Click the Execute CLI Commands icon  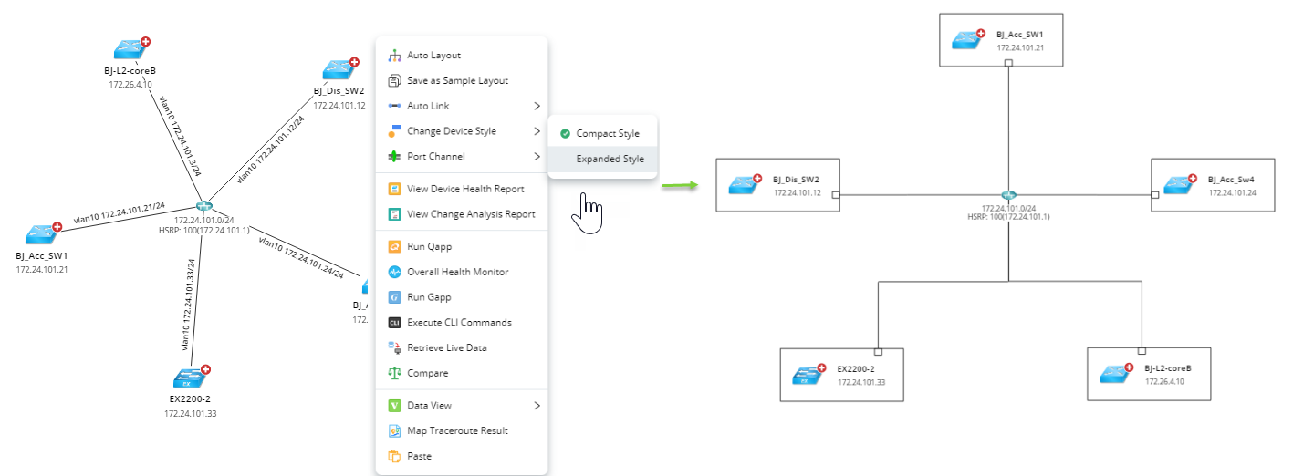395,323
